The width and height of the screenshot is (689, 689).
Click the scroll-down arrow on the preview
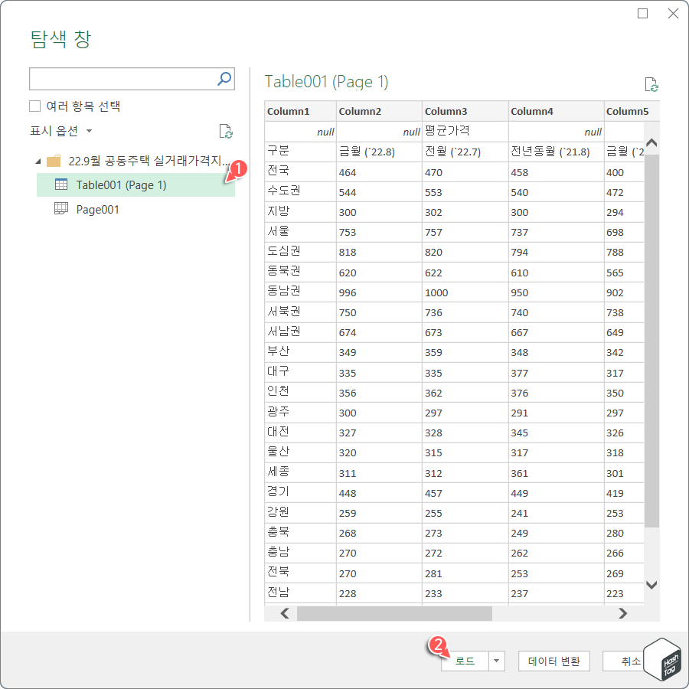pos(651,585)
